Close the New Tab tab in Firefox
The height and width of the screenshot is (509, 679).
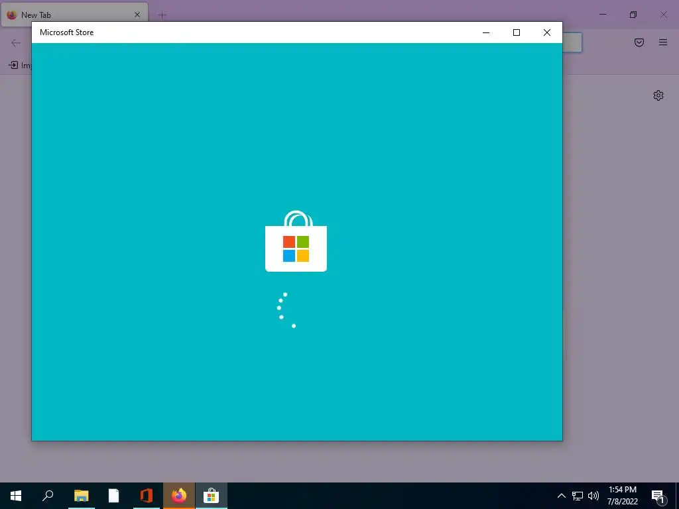tap(137, 15)
